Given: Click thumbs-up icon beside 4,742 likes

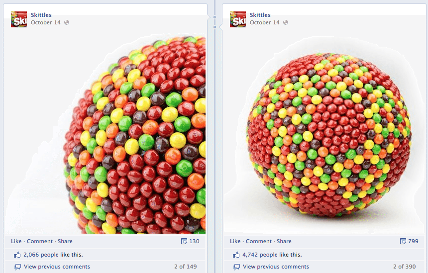Looking at the screenshot, I should coord(236,255).
